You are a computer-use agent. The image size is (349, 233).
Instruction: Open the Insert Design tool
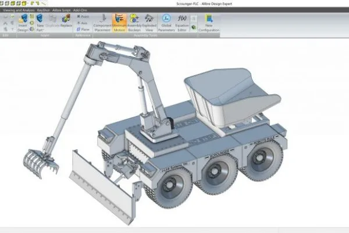pyautogui.click(x=23, y=23)
